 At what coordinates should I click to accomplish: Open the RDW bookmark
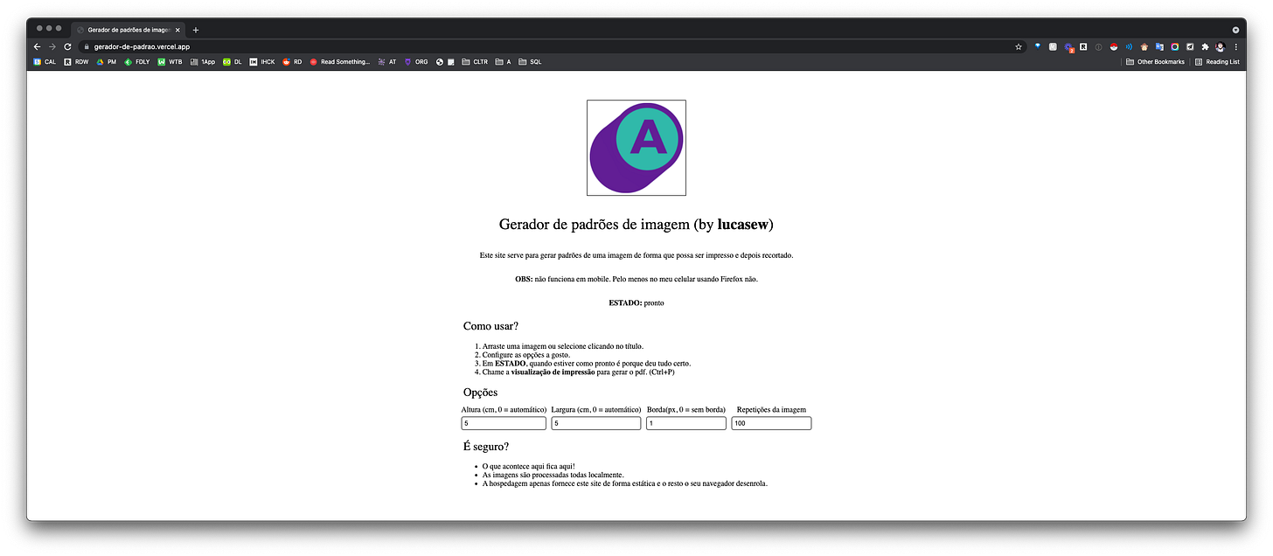tap(76, 62)
